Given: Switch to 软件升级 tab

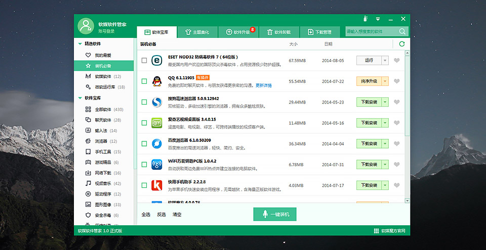Looking at the screenshot, I should pyautogui.click(x=238, y=32).
